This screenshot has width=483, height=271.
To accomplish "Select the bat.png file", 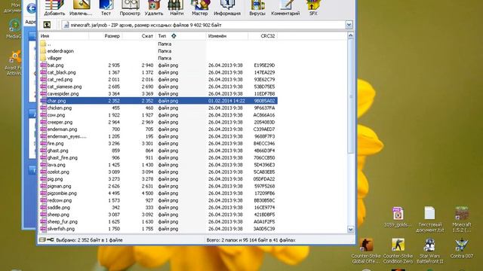I will coord(158,65).
